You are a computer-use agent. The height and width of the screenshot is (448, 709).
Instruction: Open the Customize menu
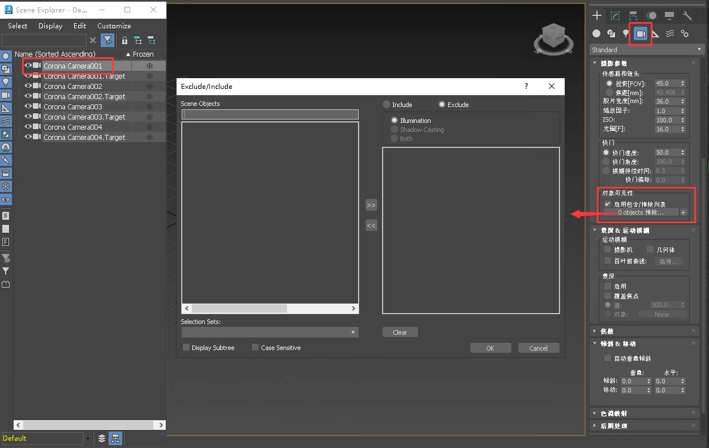click(114, 26)
